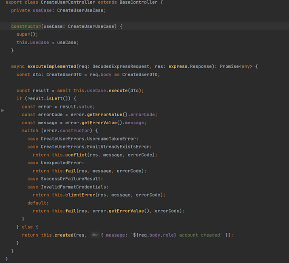Click the 'default' keyword
This screenshot has width=289, height=263.
pyautogui.click(x=37, y=203)
